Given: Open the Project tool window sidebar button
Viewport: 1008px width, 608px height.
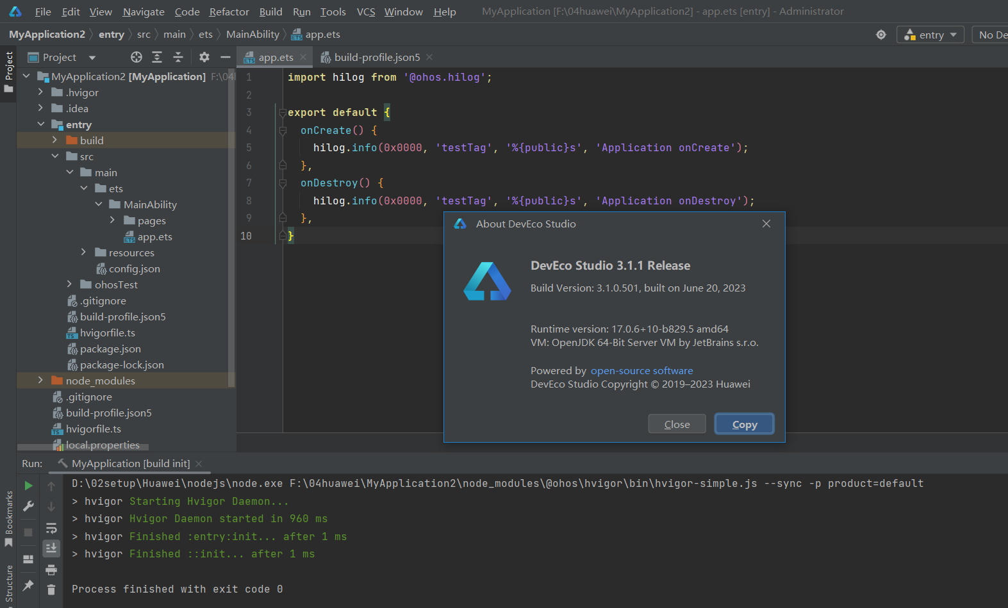Looking at the screenshot, I should (x=8, y=72).
